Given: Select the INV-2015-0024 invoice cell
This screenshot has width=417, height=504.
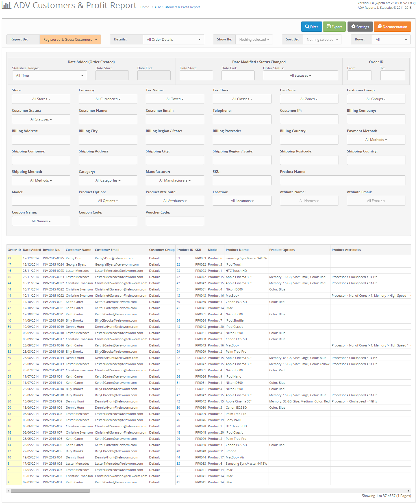Looking at the screenshot, I should click(x=53, y=264).
